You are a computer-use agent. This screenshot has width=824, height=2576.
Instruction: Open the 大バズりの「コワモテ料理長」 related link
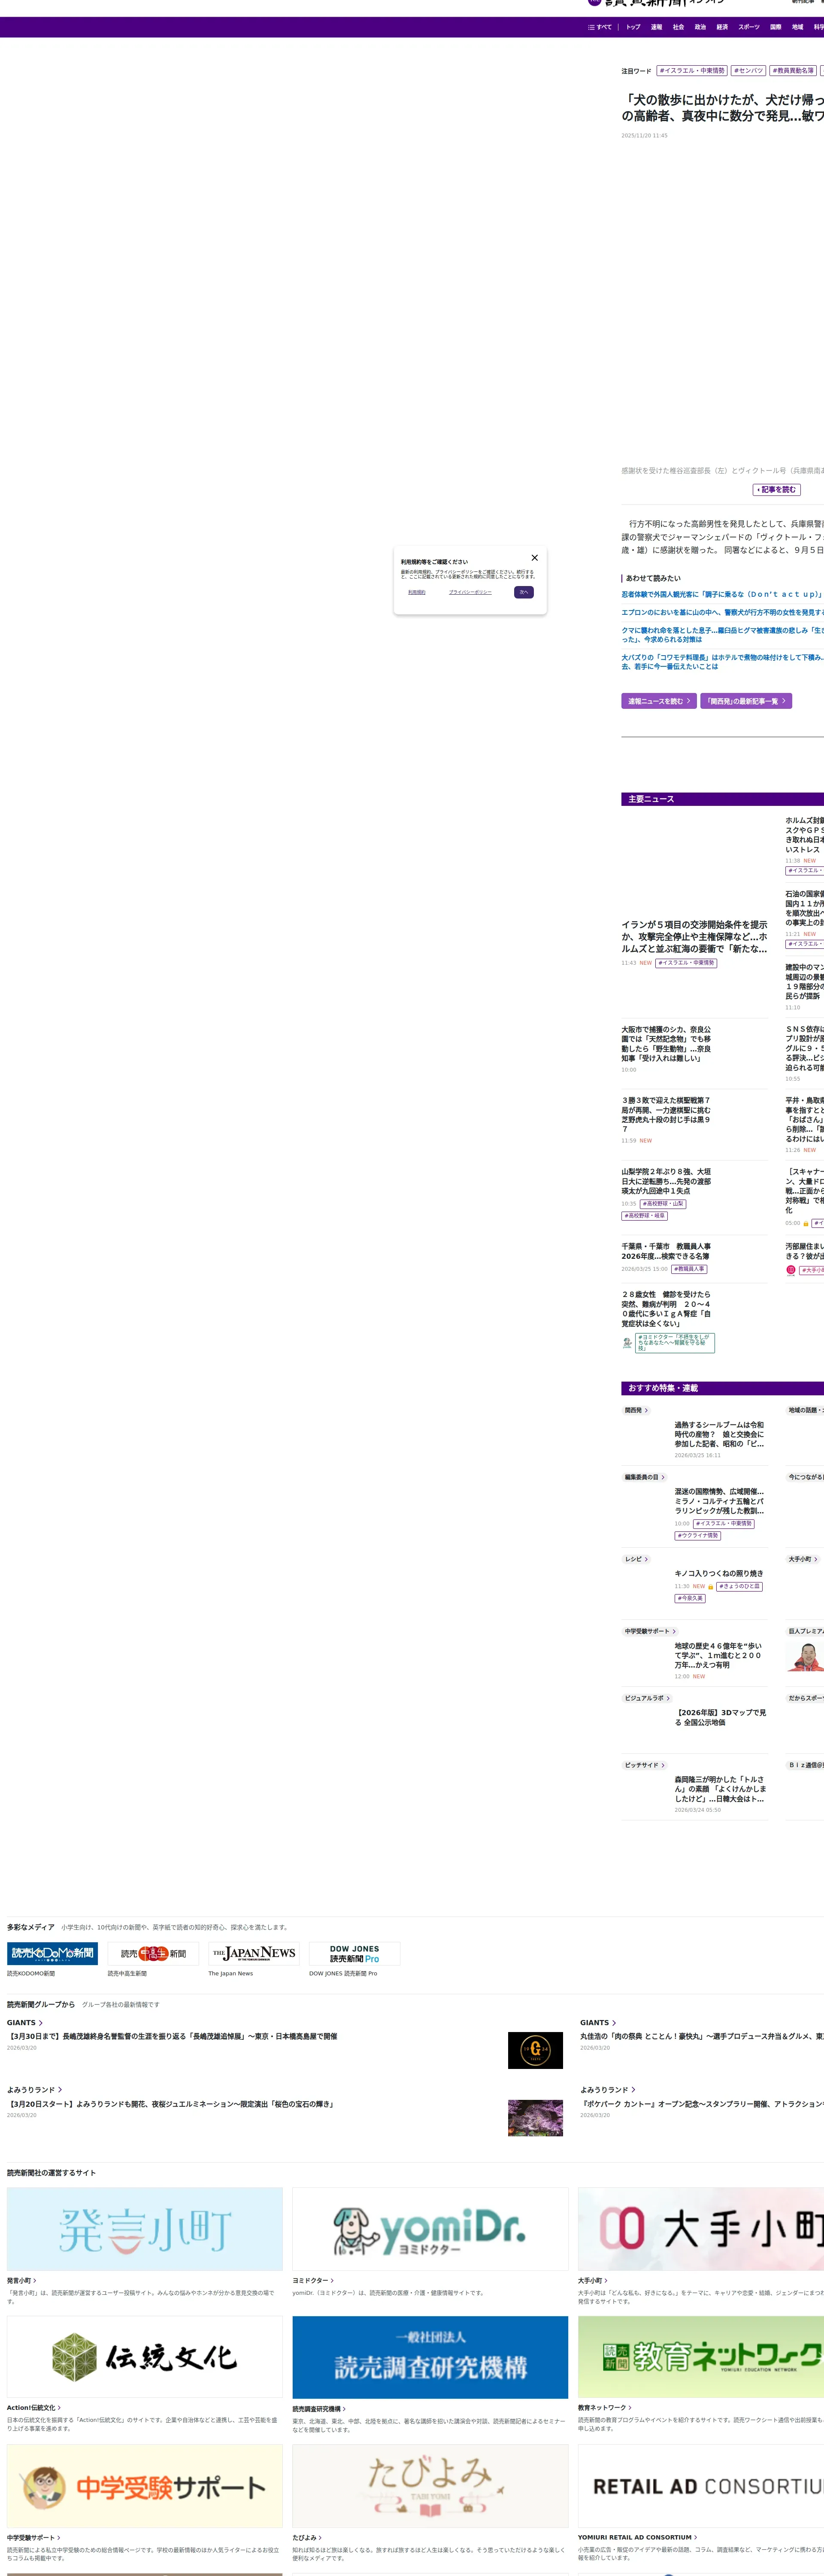[x=722, y=662]
